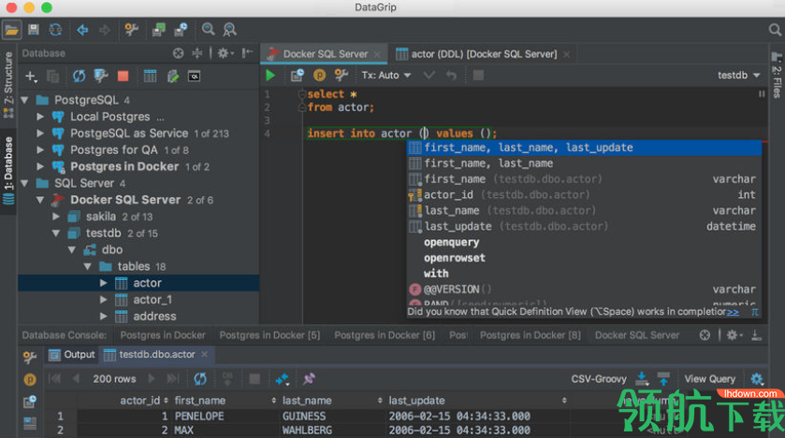Run the query with the green play button
The height and width of the screenshot is (438, 785).
click(x=270, y=76)
